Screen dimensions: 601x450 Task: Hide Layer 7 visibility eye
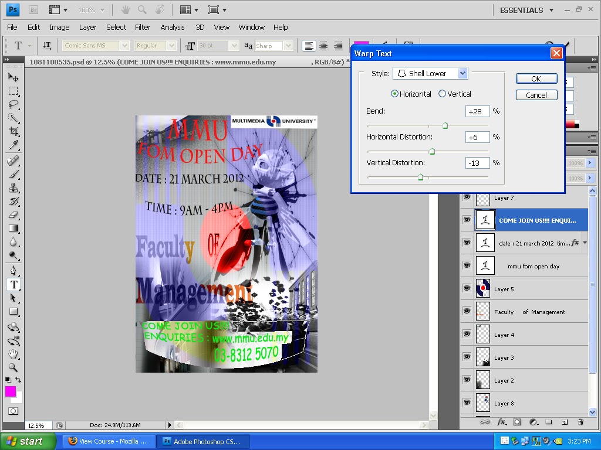point(467,197)
